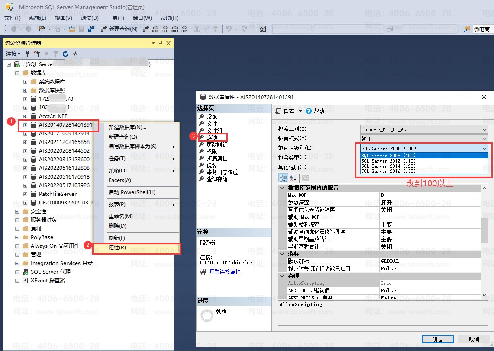Click the Save All toolbar icon

tap(91, 29)
